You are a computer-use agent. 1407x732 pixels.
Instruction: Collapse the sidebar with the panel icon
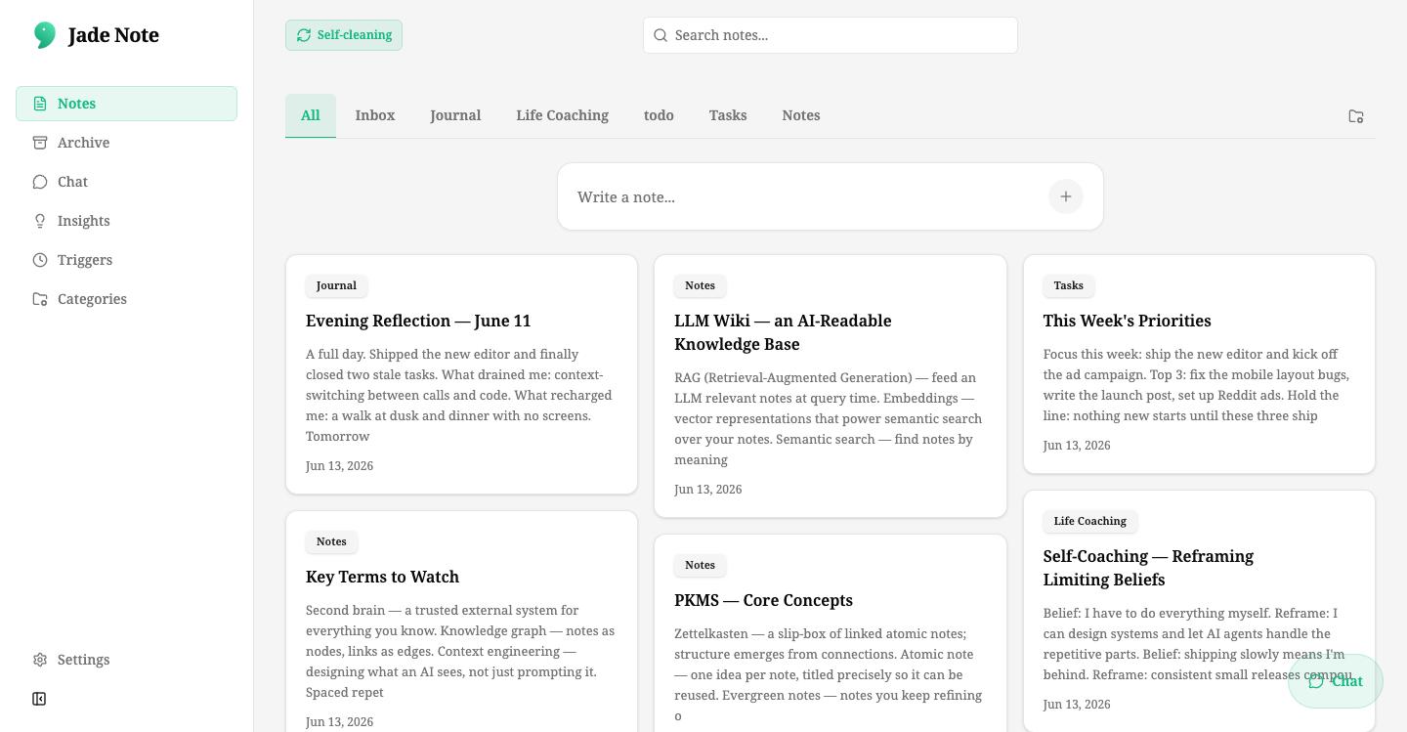tap(39, 699)
